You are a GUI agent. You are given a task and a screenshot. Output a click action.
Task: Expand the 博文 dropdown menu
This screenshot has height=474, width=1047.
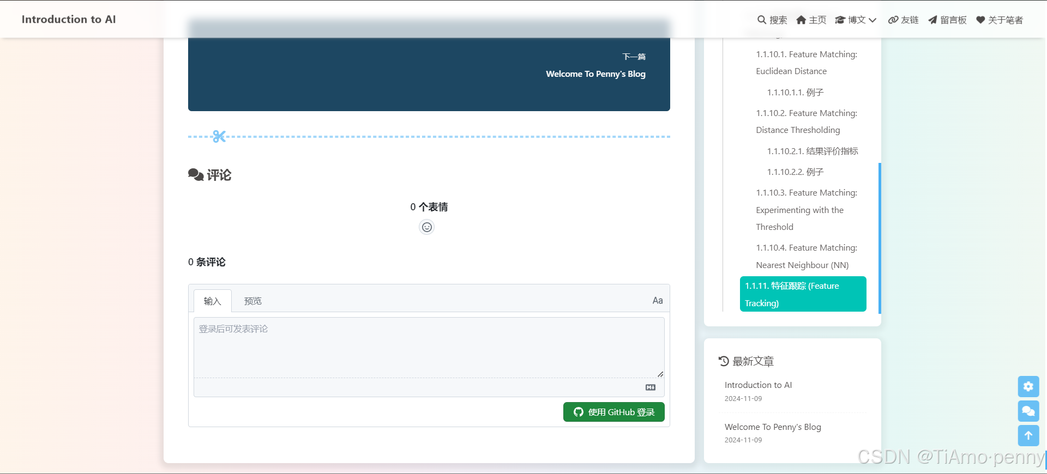856,20
